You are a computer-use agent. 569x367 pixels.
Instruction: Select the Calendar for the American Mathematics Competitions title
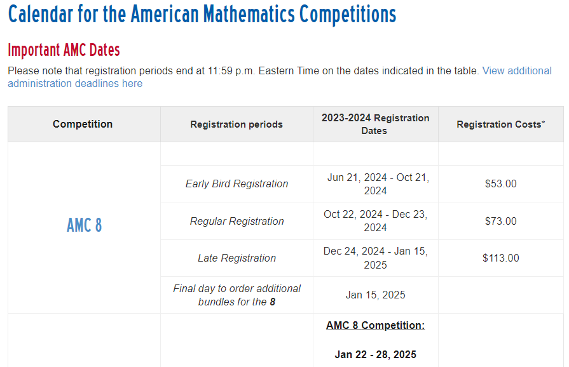(x=202, y=14)
